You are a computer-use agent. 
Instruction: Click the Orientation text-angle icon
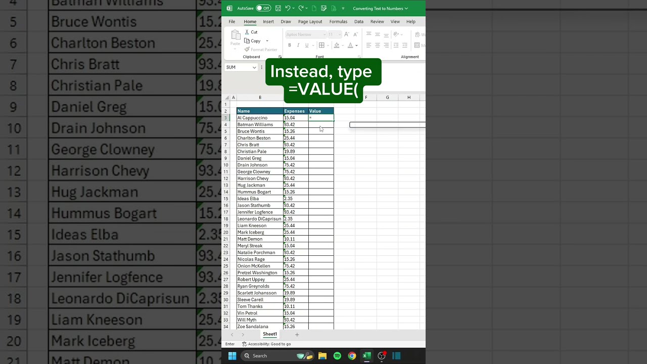tap(397, 34)
